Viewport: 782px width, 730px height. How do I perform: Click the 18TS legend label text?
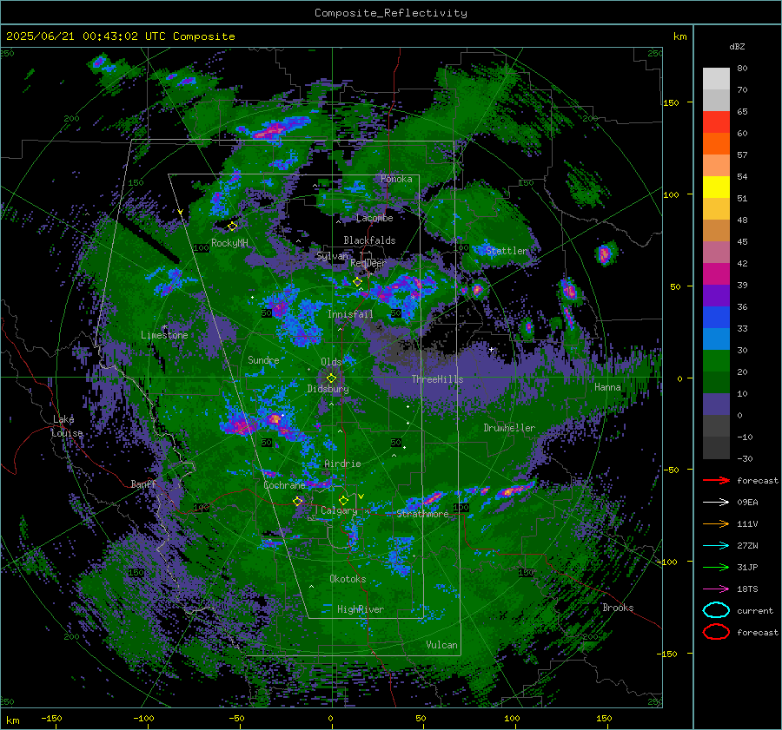[747, 589]
